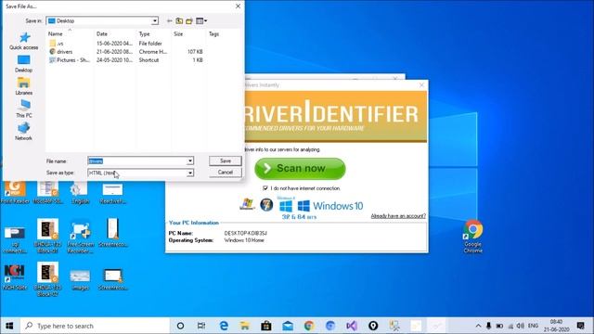Open Google Chrome desktop shortcut

tap(472, 237)
